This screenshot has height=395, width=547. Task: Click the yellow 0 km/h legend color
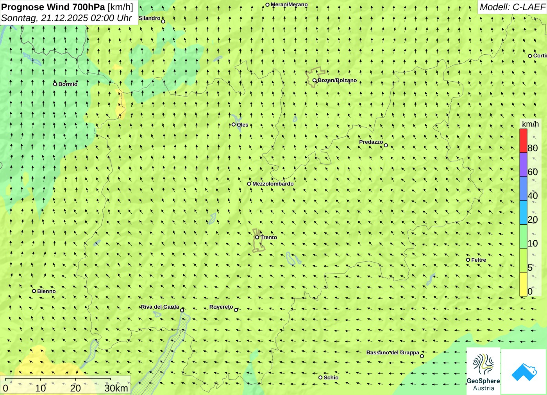coord(523,284)
